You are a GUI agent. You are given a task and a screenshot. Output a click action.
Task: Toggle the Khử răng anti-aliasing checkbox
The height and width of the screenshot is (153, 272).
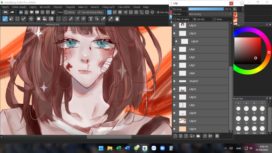click(x=158, y=12)
